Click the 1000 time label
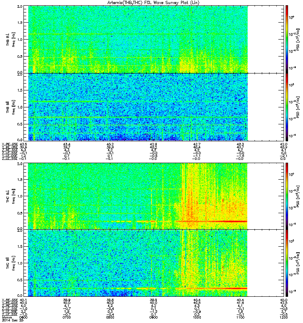This screenshot has width=303, height=323. click(x=197, y=317)
